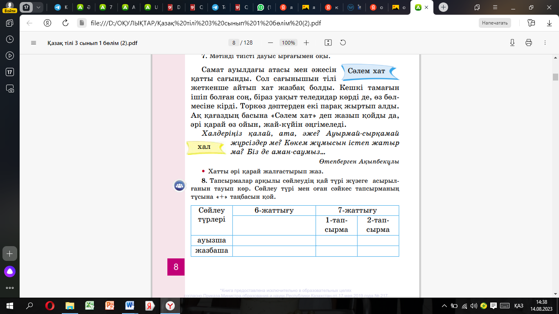Launch the Alice assistant in the sidebar
Viewport: 559px width, 314px height.
point(10,271)
